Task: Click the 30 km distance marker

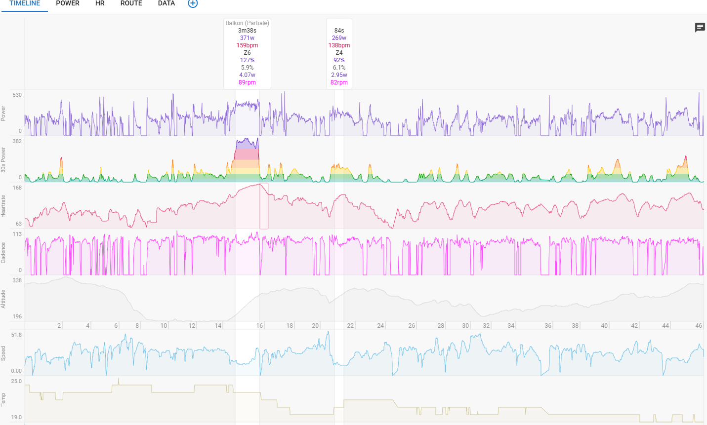Action: 465,326
